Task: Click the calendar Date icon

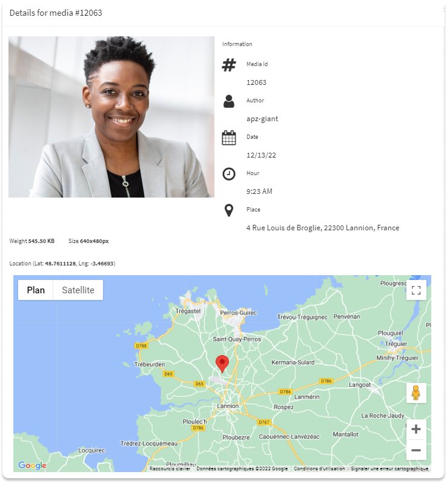Action: (229, 138)
